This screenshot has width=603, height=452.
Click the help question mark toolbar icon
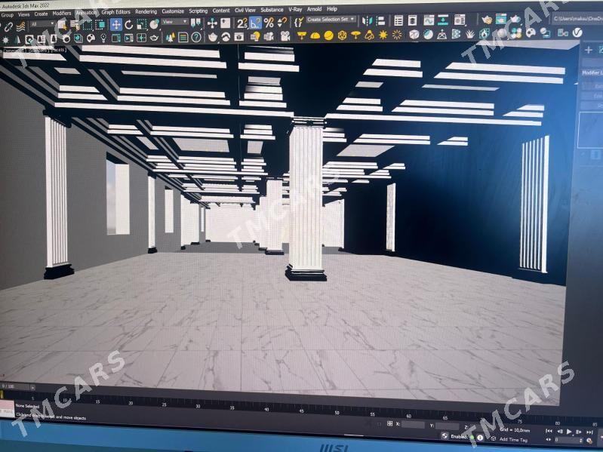pos(196,37)
